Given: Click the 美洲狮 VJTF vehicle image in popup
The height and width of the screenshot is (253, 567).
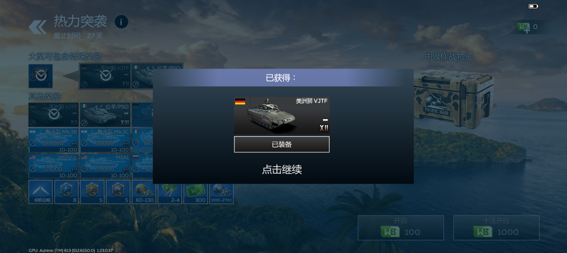Looking at the screenshot, I should pos(282,115).
